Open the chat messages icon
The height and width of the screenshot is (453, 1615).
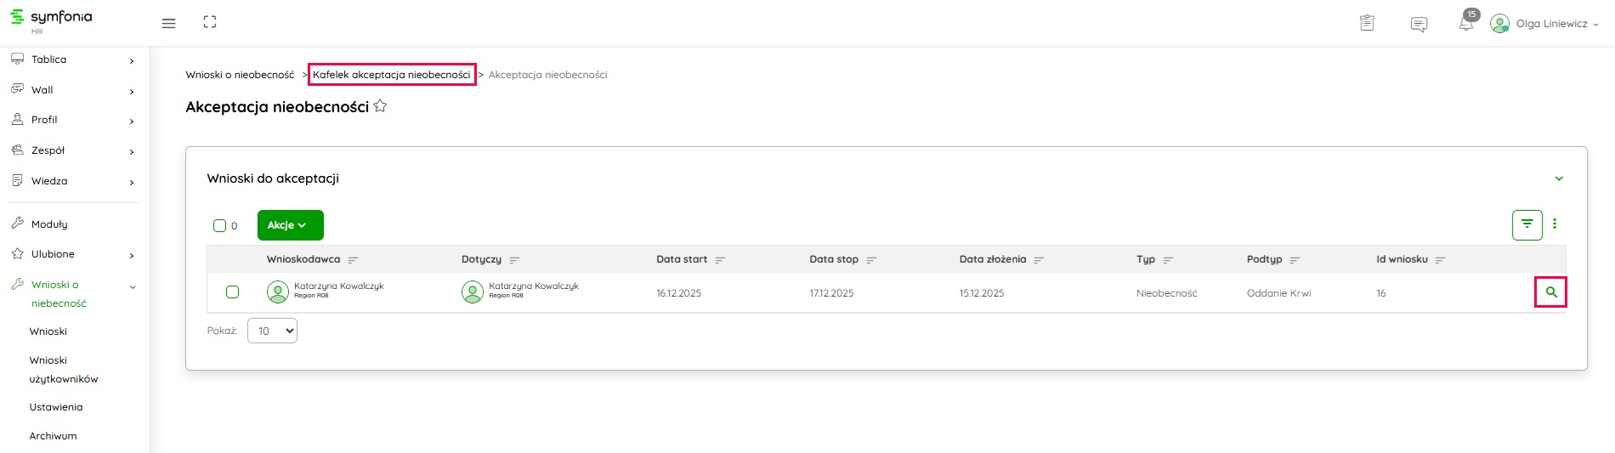pos(1419,24)
